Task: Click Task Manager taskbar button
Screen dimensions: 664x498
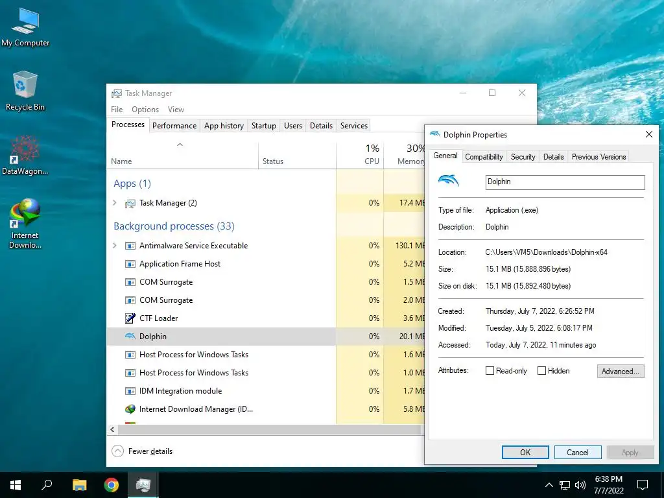Action: coord(143,485)
